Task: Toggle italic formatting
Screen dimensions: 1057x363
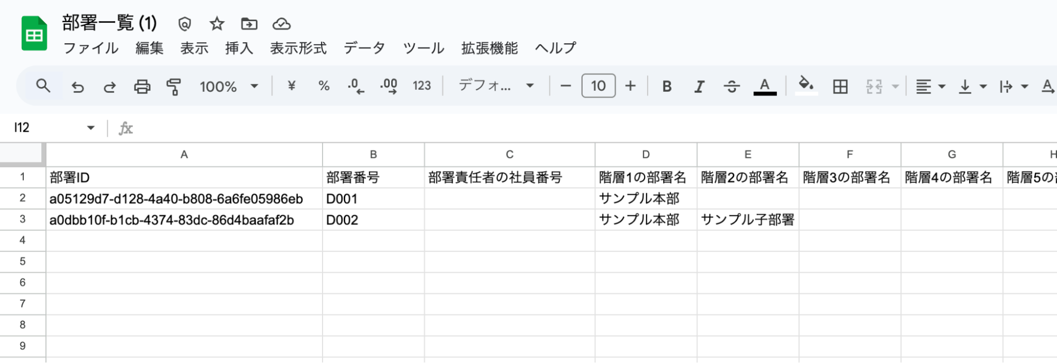Action: [699, 87]
